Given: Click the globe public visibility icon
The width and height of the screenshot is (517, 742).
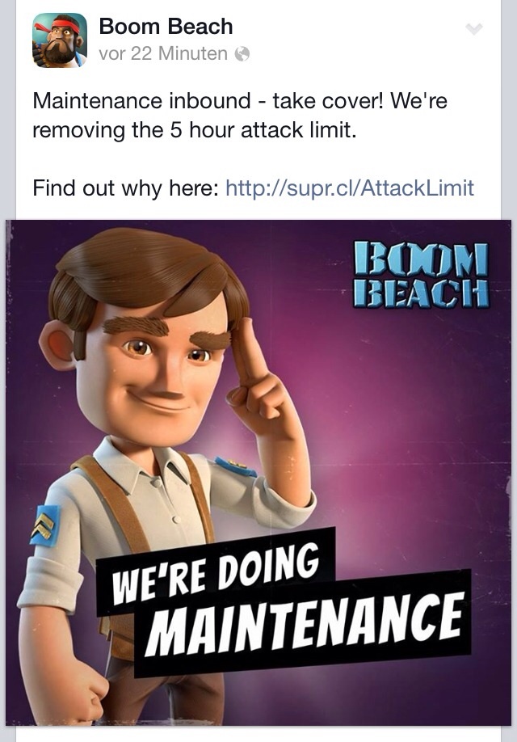Looking at the screenshot, I should click(x=242, y=54).
